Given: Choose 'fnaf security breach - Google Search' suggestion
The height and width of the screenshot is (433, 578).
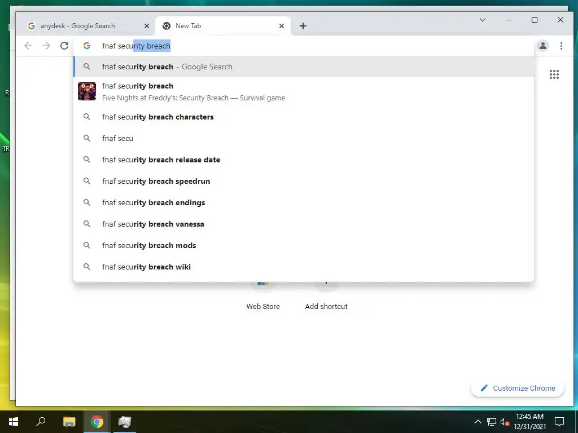Looking at the screenshot, I should coord(304,67).
